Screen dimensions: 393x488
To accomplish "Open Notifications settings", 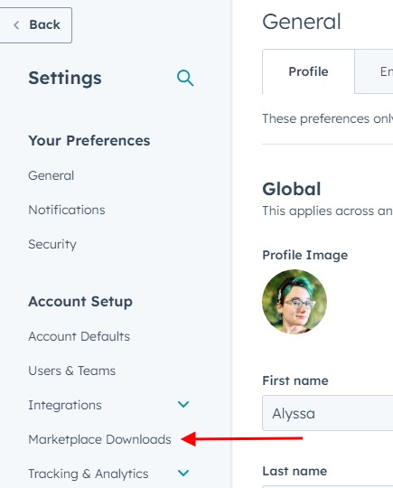I will (x=67, y=210).
